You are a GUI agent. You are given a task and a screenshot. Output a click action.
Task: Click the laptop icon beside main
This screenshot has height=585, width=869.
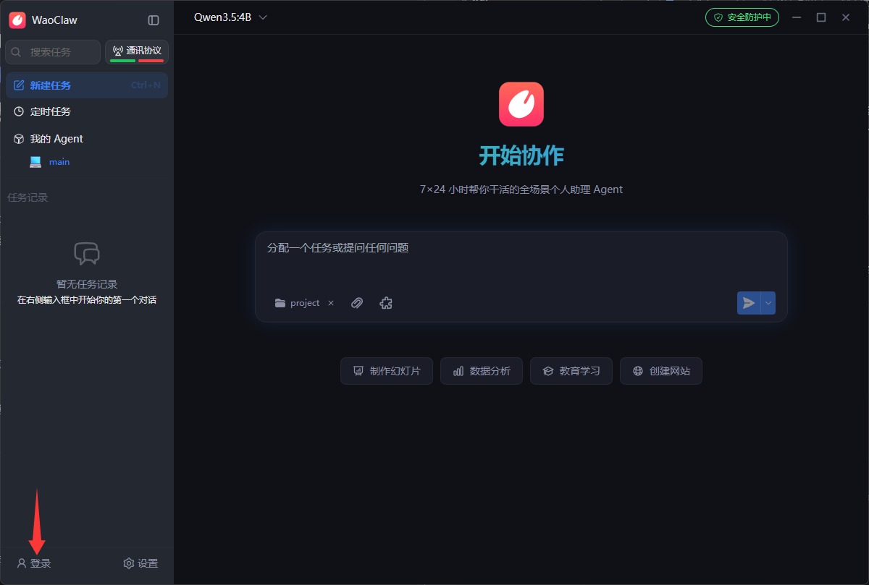pyautogui.click(x=35, y=162)
